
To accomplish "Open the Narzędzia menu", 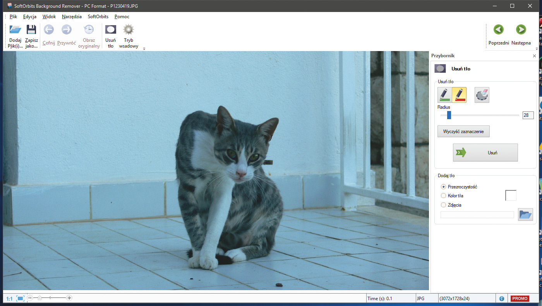I will [72, 17].
